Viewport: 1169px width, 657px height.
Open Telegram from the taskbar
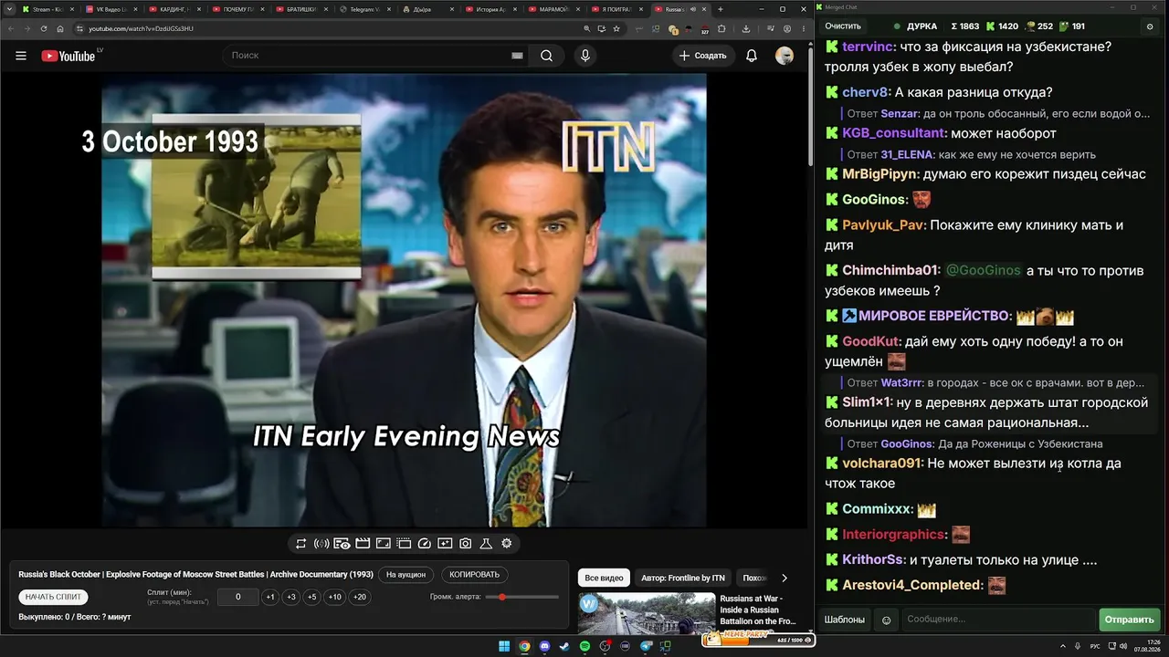pos(646,647)
